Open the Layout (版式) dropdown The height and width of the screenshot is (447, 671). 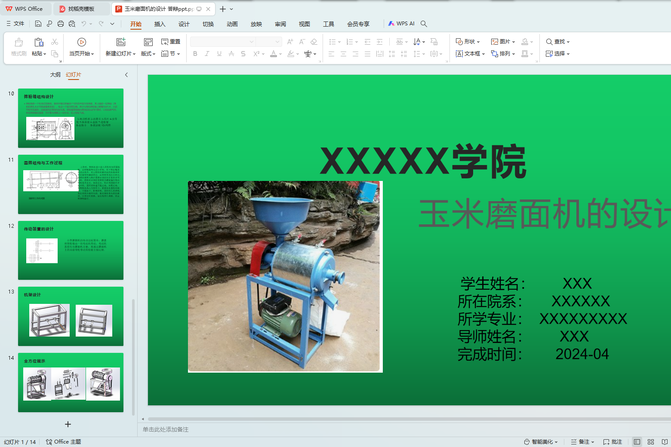pos(148,54)
